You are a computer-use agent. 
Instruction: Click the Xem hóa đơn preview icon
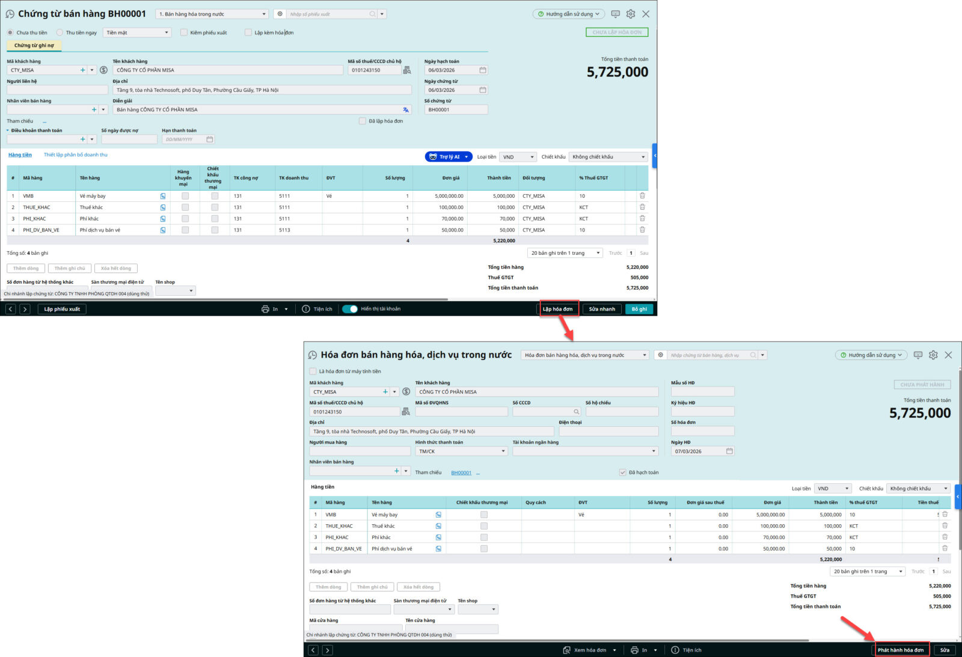click(x=566, y=650)
